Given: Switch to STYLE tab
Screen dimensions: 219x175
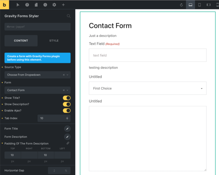Looking at the screenshot, I should tap(54, 40).
